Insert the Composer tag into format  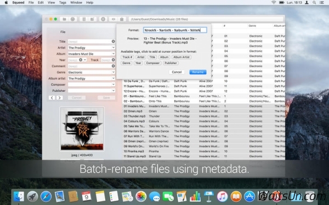[153, 63]
